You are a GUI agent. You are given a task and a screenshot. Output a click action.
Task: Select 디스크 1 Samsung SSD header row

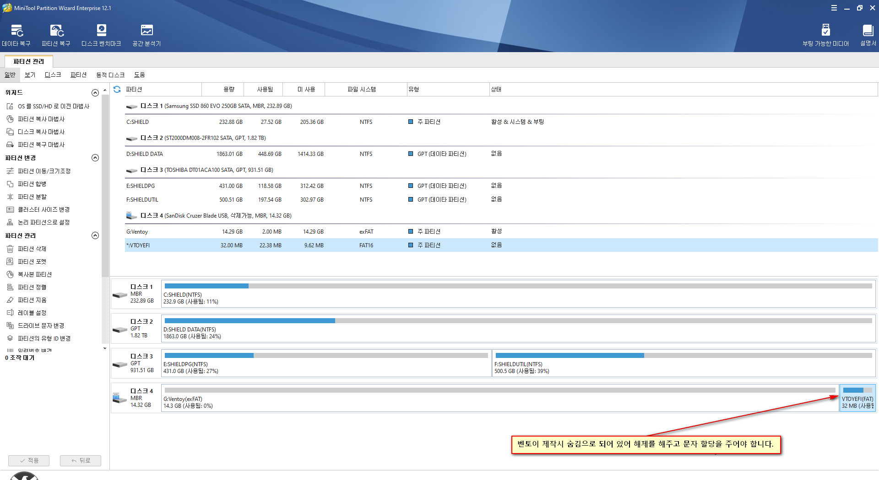click(x=501, y=106)
